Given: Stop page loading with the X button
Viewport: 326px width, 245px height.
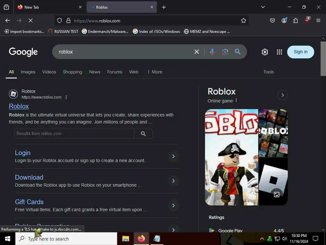Looking at the screenshot, I should (x=31, y=20).
